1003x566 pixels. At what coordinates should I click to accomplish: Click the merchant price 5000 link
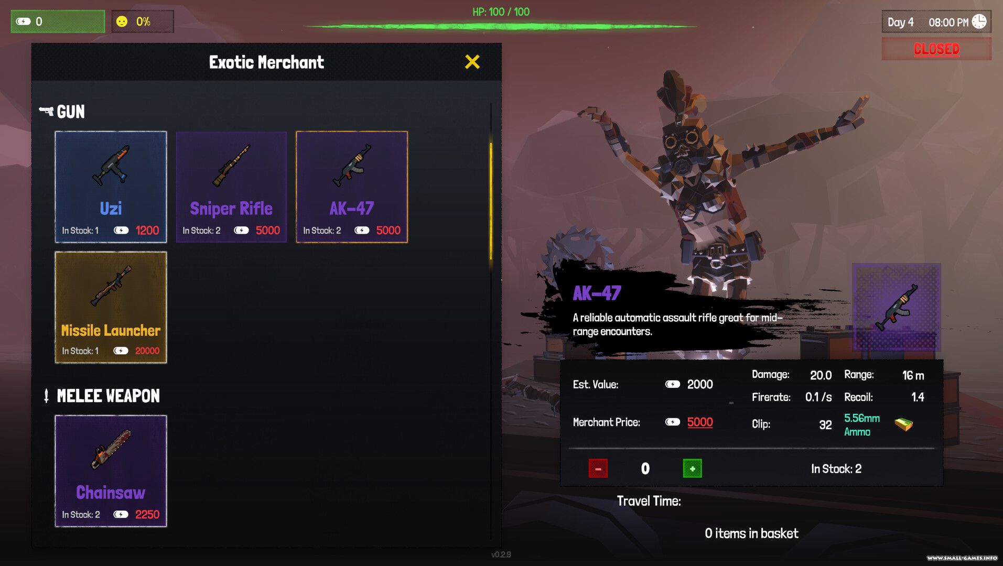(x=700, y=422)
